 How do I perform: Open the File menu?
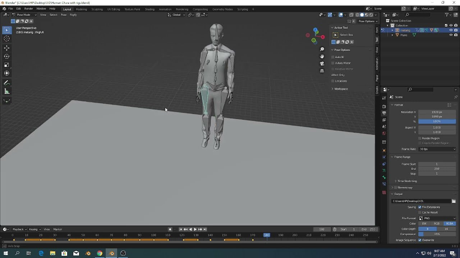coord(11,9)
